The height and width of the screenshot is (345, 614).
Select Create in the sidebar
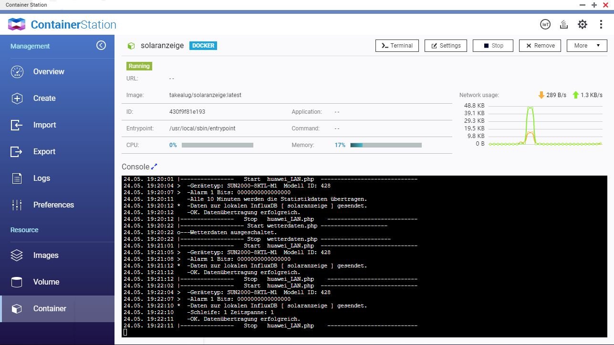pos(44,98)
